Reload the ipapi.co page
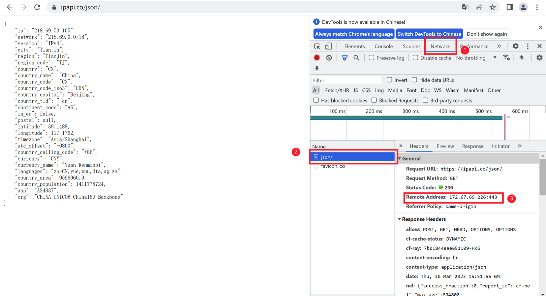This screenshot has height=296, width=546. 37,7
